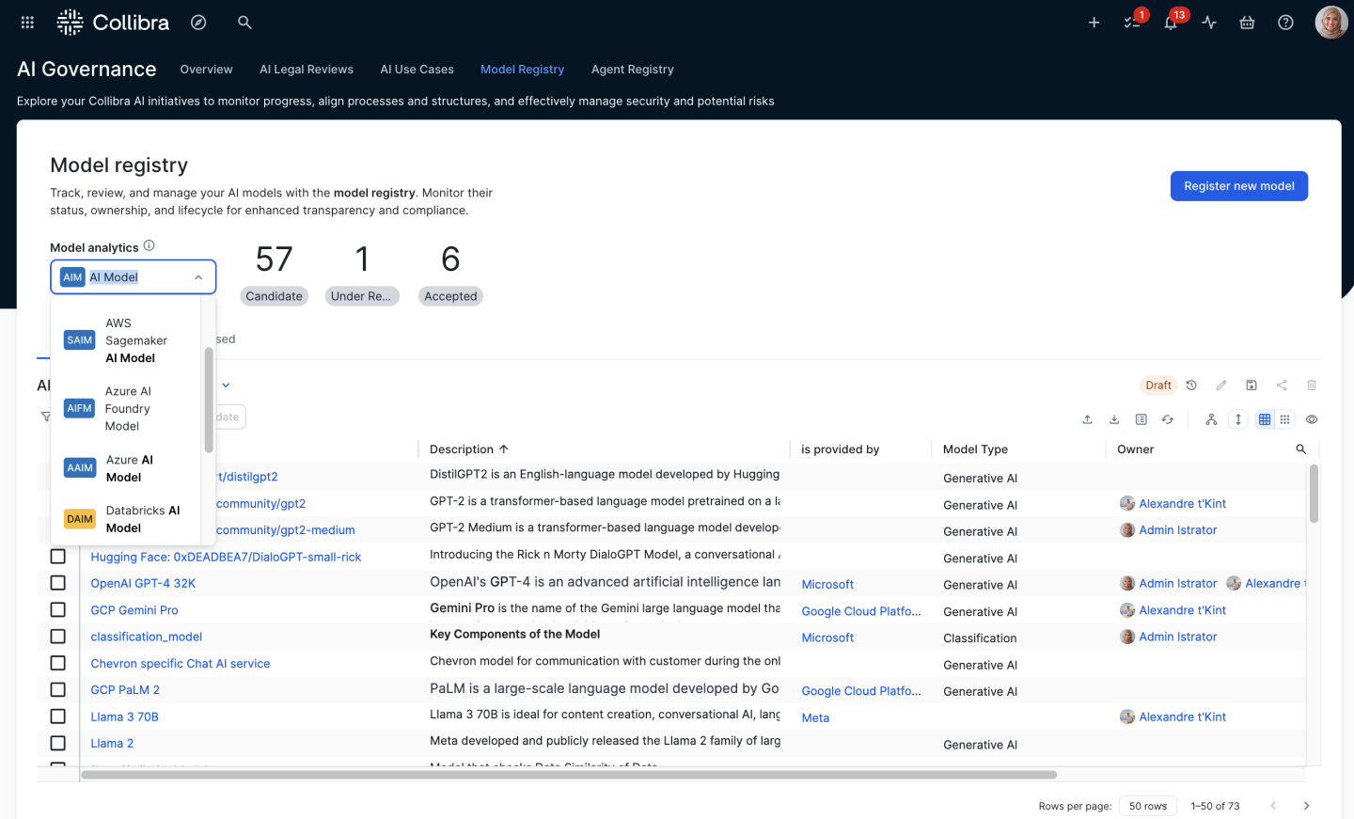1354x819 pixels.
Task: Check the box beside classification_model
Action: tap(58, 637)
